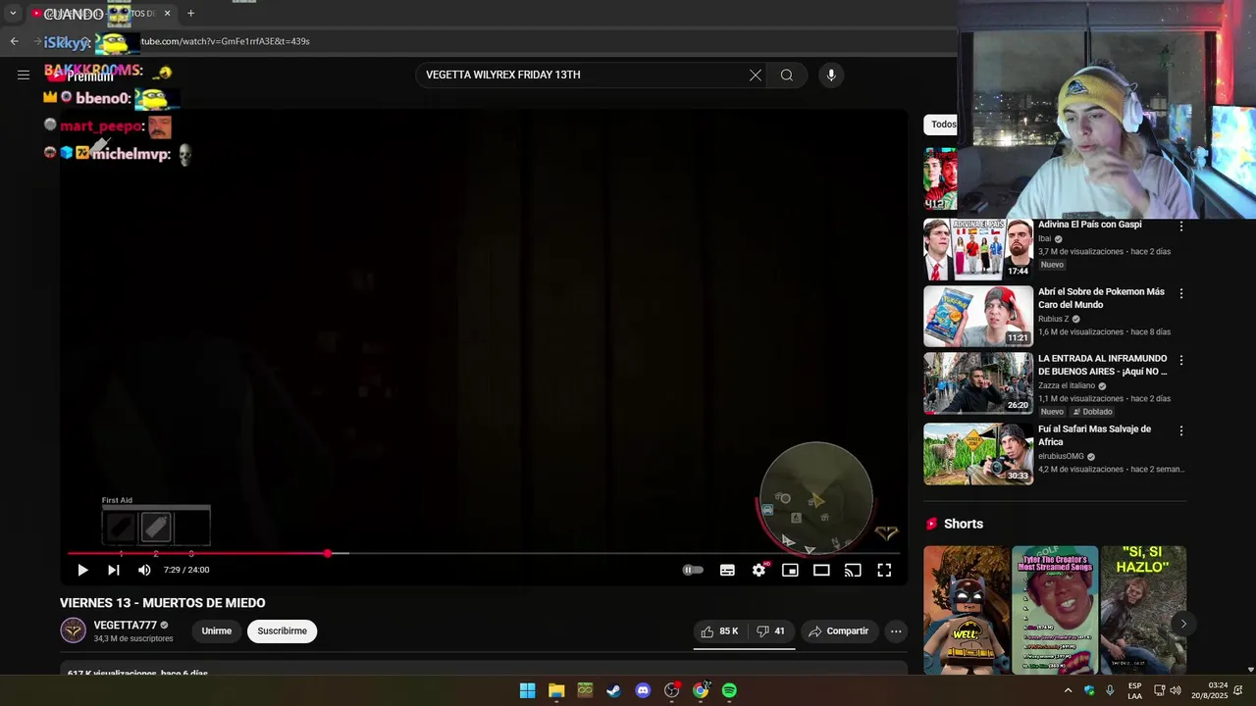Skip to the next video
Screen dimensions: 1256x706
114,570
